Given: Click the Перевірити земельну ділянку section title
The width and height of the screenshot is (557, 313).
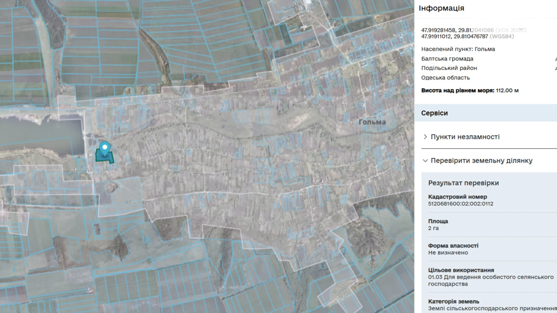Looking at the screenshot, I should (x=481, y=161).
